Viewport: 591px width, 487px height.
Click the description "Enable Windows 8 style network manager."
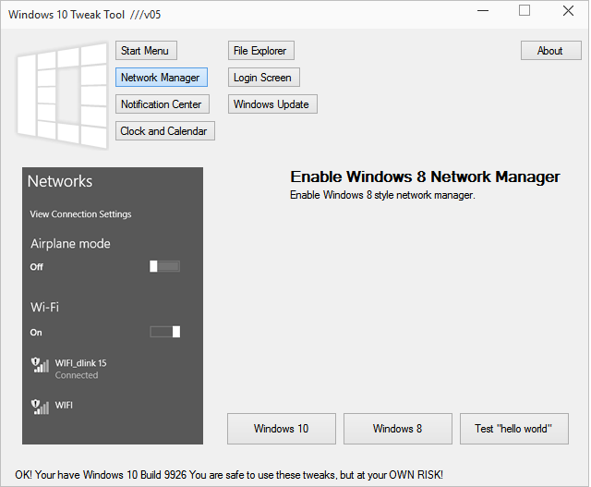382,195
